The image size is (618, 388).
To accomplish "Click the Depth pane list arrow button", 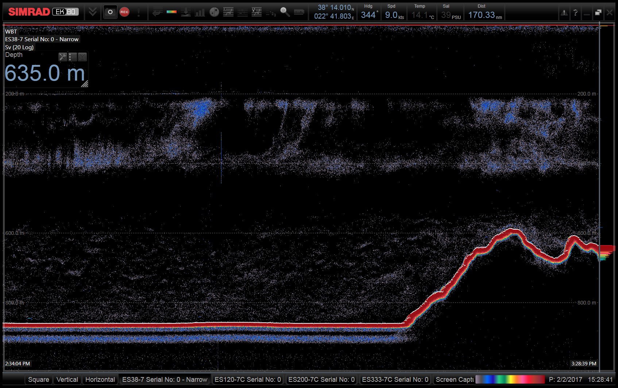I will 73,57.
